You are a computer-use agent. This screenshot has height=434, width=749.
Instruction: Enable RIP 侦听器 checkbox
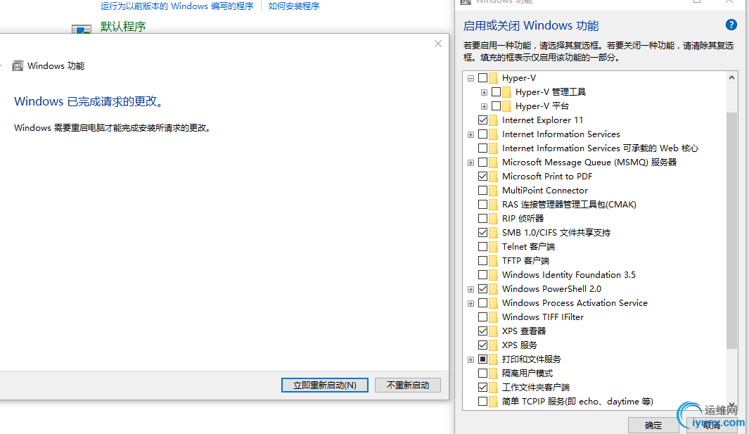tap(483, 219)
